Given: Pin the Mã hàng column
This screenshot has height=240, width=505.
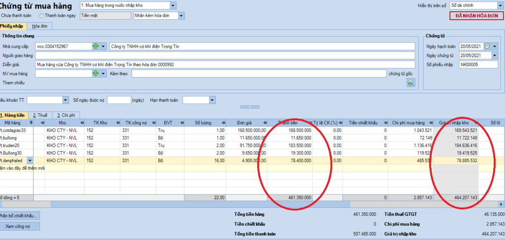Looking at the screenshot, I should click(x=31, y=123).
